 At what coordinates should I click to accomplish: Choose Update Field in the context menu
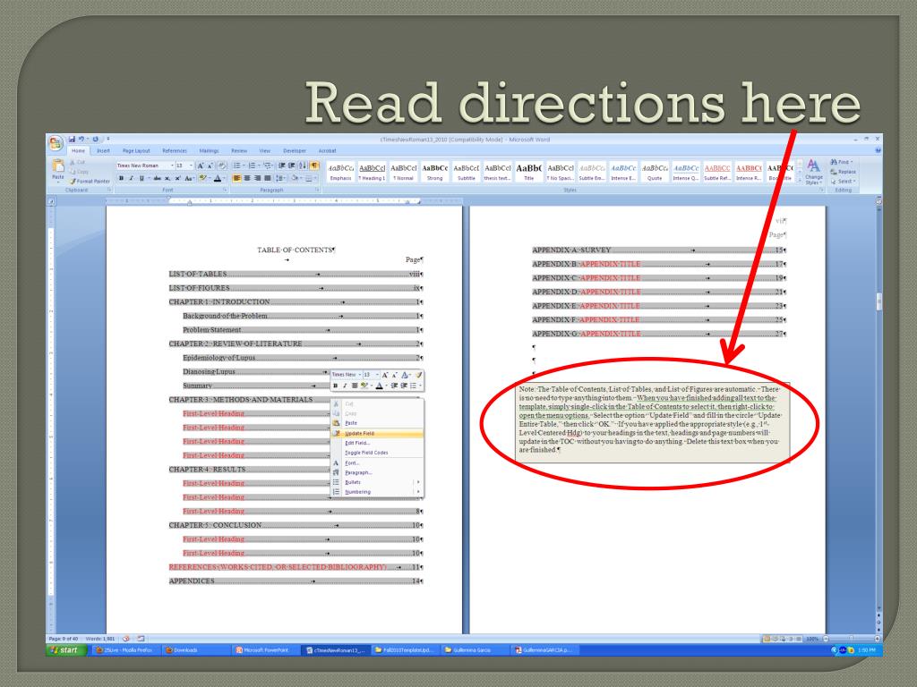(x=377, y=434)
